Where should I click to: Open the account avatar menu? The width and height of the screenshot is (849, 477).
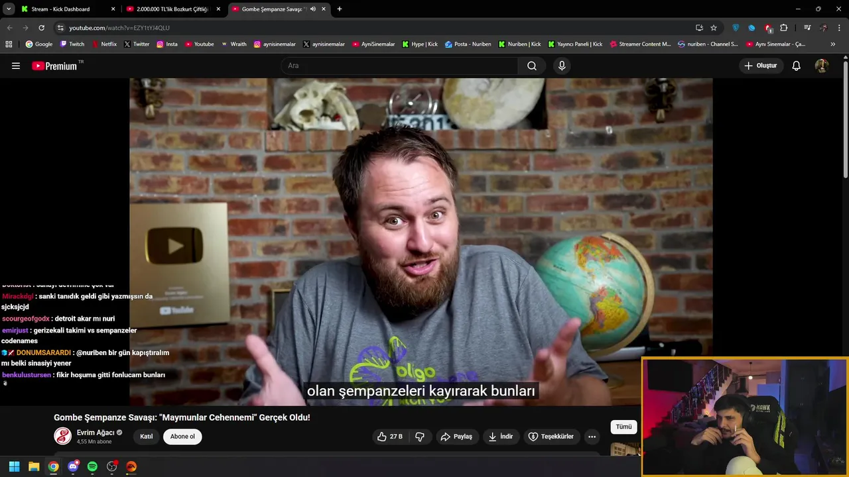pyautogui.click(x=821, y=66)
